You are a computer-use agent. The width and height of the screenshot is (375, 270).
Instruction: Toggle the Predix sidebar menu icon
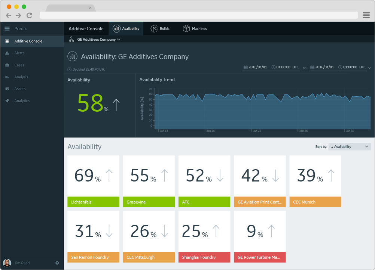pyautogui.click(x=7, y=29)
